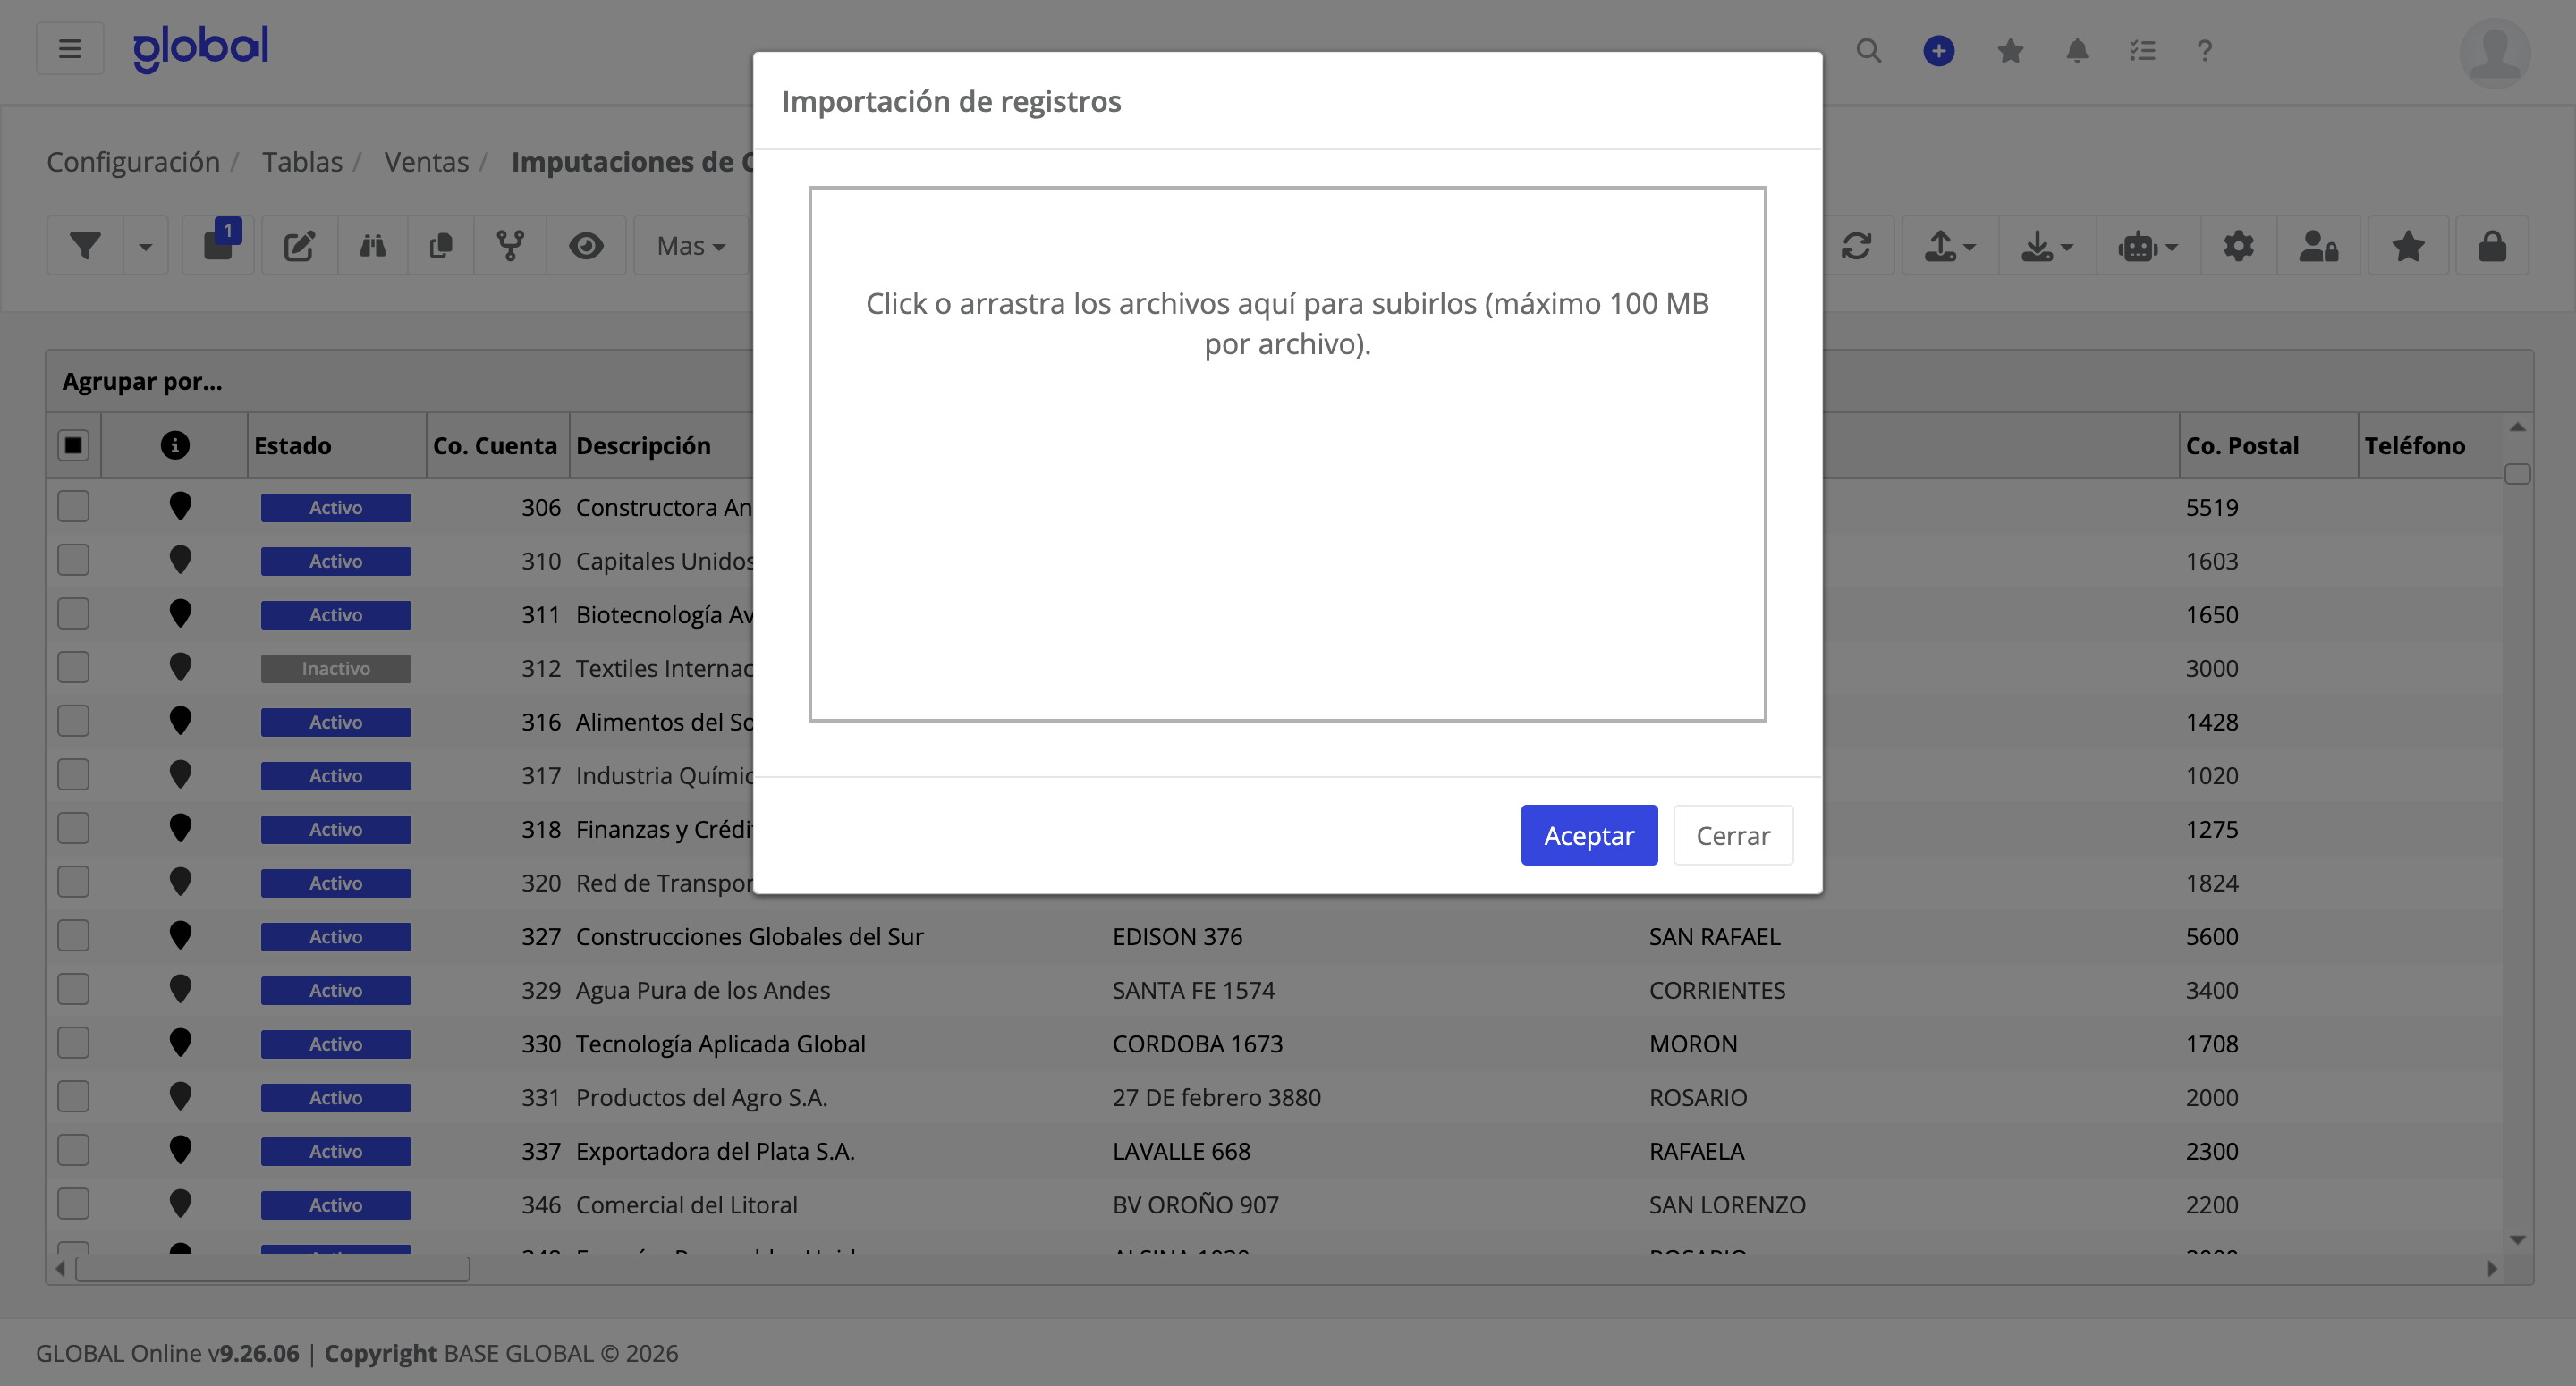Click the edit pencil icon
The height and width of the screenshot is (1386, 2576).
point(299,245)
